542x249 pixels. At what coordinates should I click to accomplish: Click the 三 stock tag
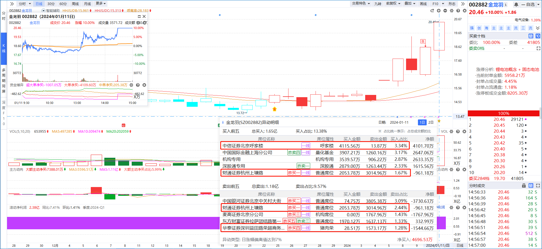click(523, 28)
